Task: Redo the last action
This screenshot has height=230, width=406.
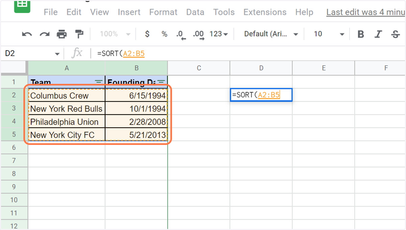Action: coord(44,34)
